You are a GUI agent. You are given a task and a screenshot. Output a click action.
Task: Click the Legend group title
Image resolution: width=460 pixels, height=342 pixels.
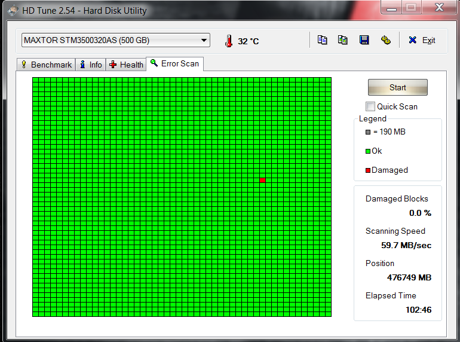373,119
